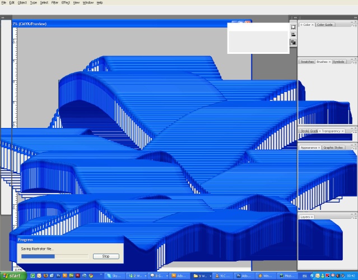Screen dimensions: 358x280
Task: Open the Brushes panel flyout menu
Action: [x=354, y=62]
